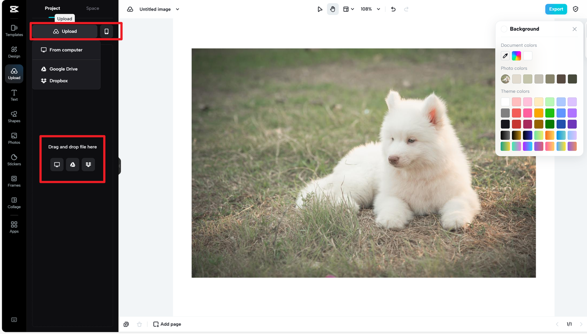Select the Hand pan tool

coord(332,9)
